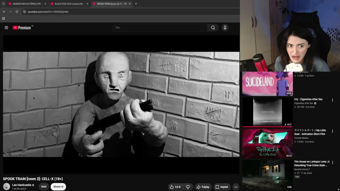The width and height of the screenshot is (340, 191).
Task: Open the YouTube guide hamburger menu
Action: pos(6,28)
